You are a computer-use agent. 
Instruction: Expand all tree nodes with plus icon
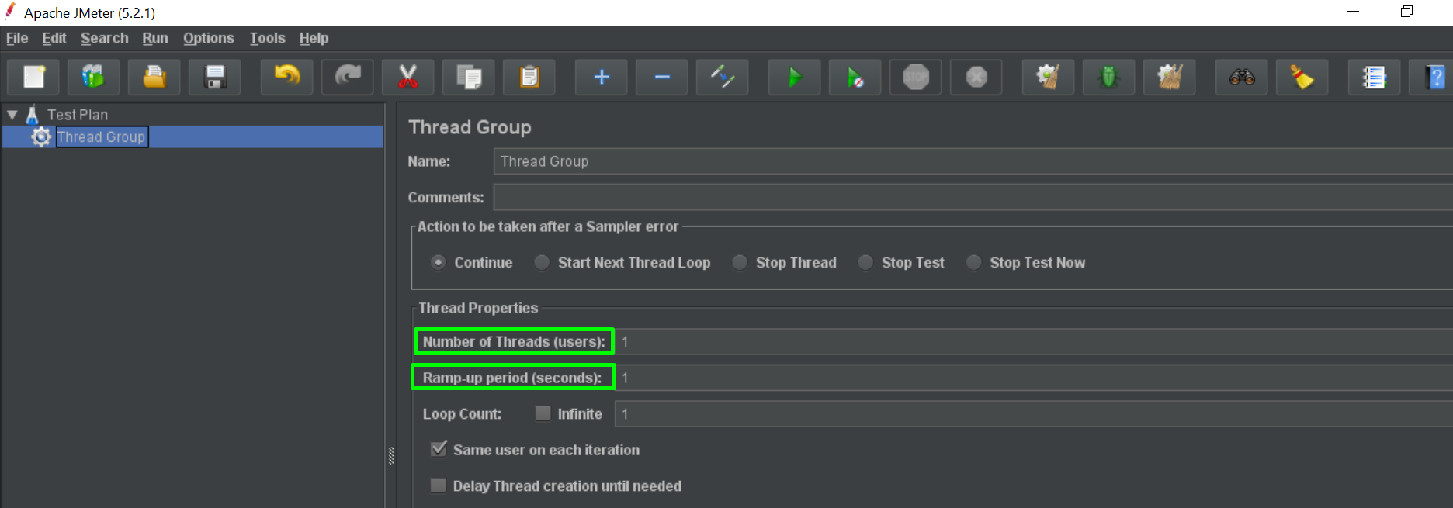click(x=601, y=77)
